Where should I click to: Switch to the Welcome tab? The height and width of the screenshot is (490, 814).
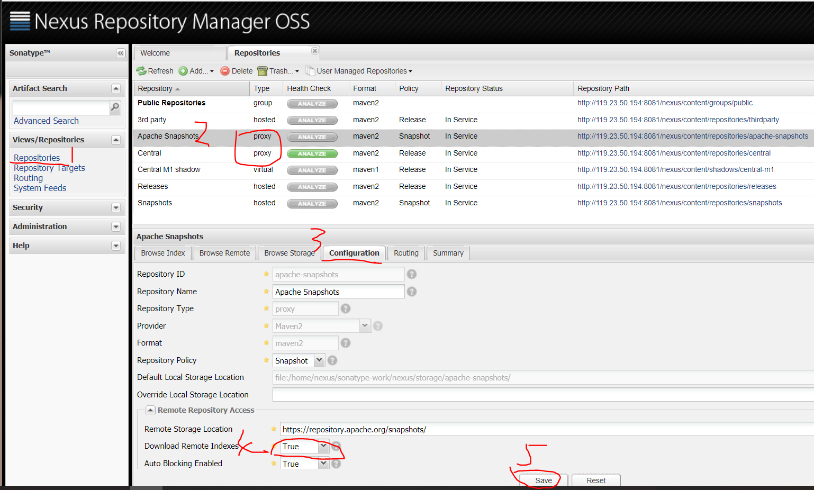(180, 53)
